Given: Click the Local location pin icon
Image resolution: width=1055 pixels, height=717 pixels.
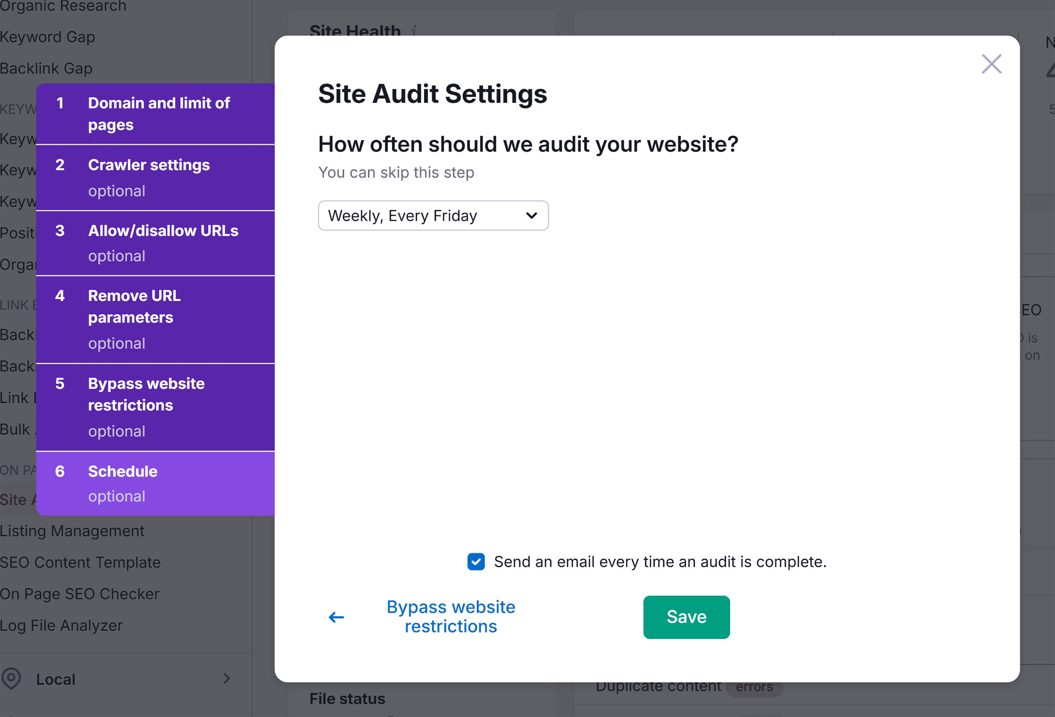Looking at the screenshot, I should click(12, 679).
